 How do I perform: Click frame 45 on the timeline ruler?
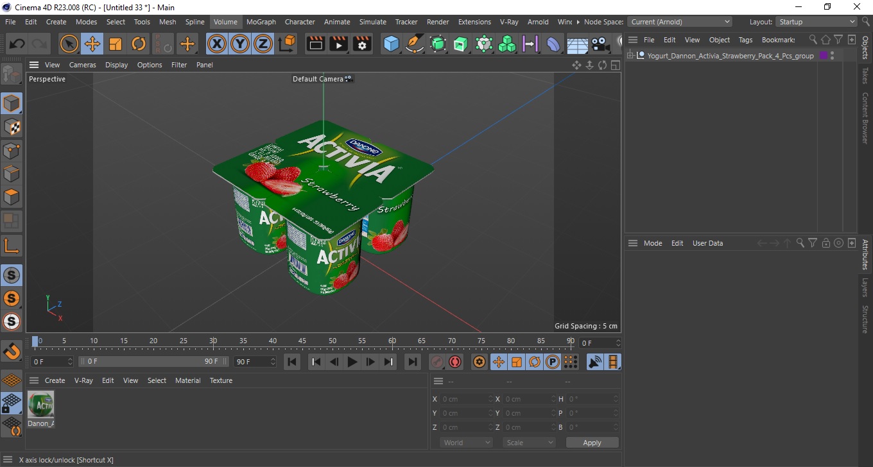(x=302, y=341)
